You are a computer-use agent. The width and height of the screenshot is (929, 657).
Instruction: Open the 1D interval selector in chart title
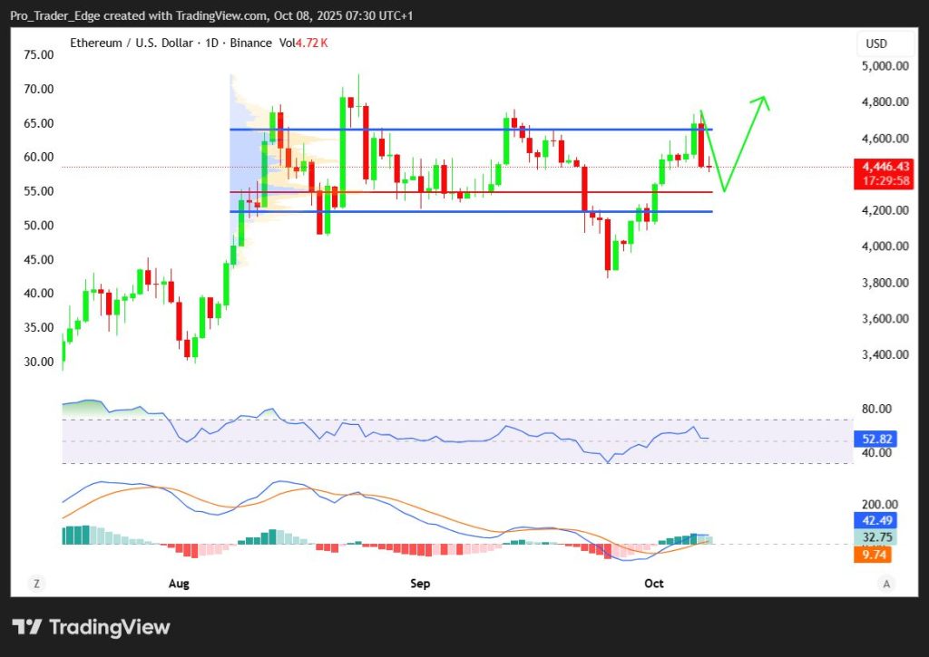[x=205, y=42]
